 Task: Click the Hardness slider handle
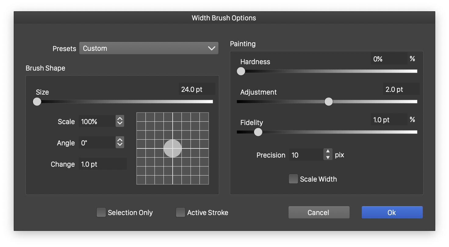[x=241, y=71]
